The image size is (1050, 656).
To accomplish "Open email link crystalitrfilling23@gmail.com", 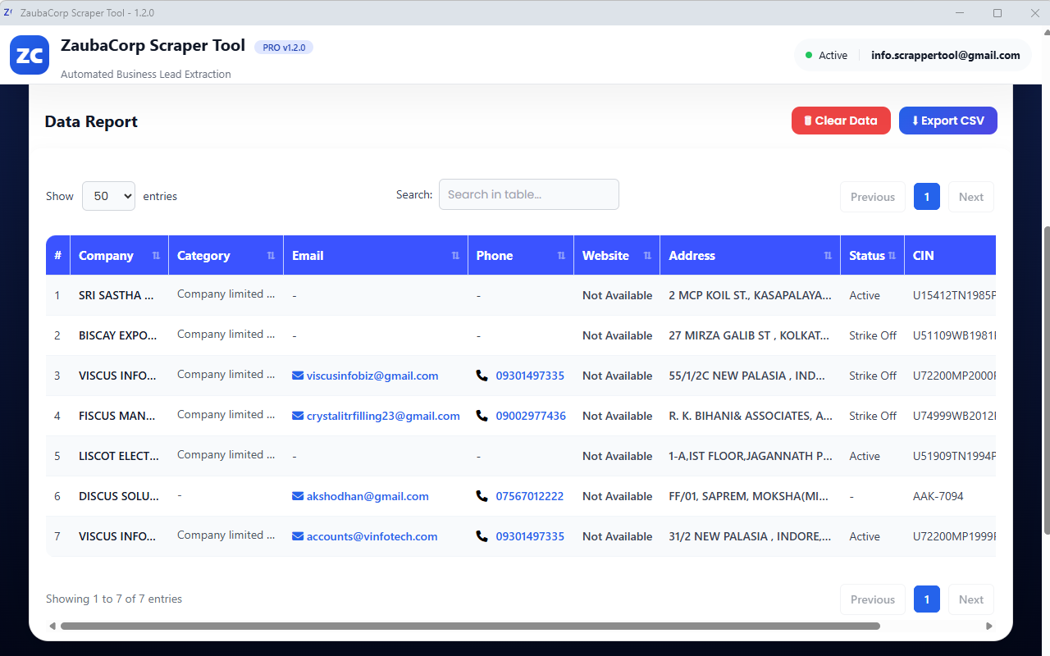I will point(383,416).
